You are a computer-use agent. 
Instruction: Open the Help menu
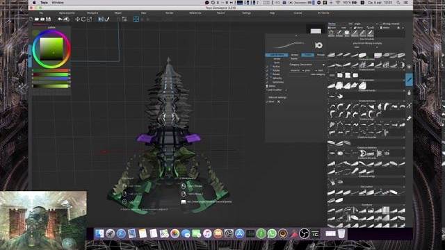pos(272,13)
